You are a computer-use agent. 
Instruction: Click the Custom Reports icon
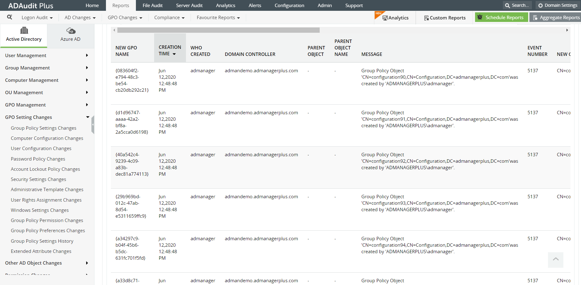click(426, 18)
